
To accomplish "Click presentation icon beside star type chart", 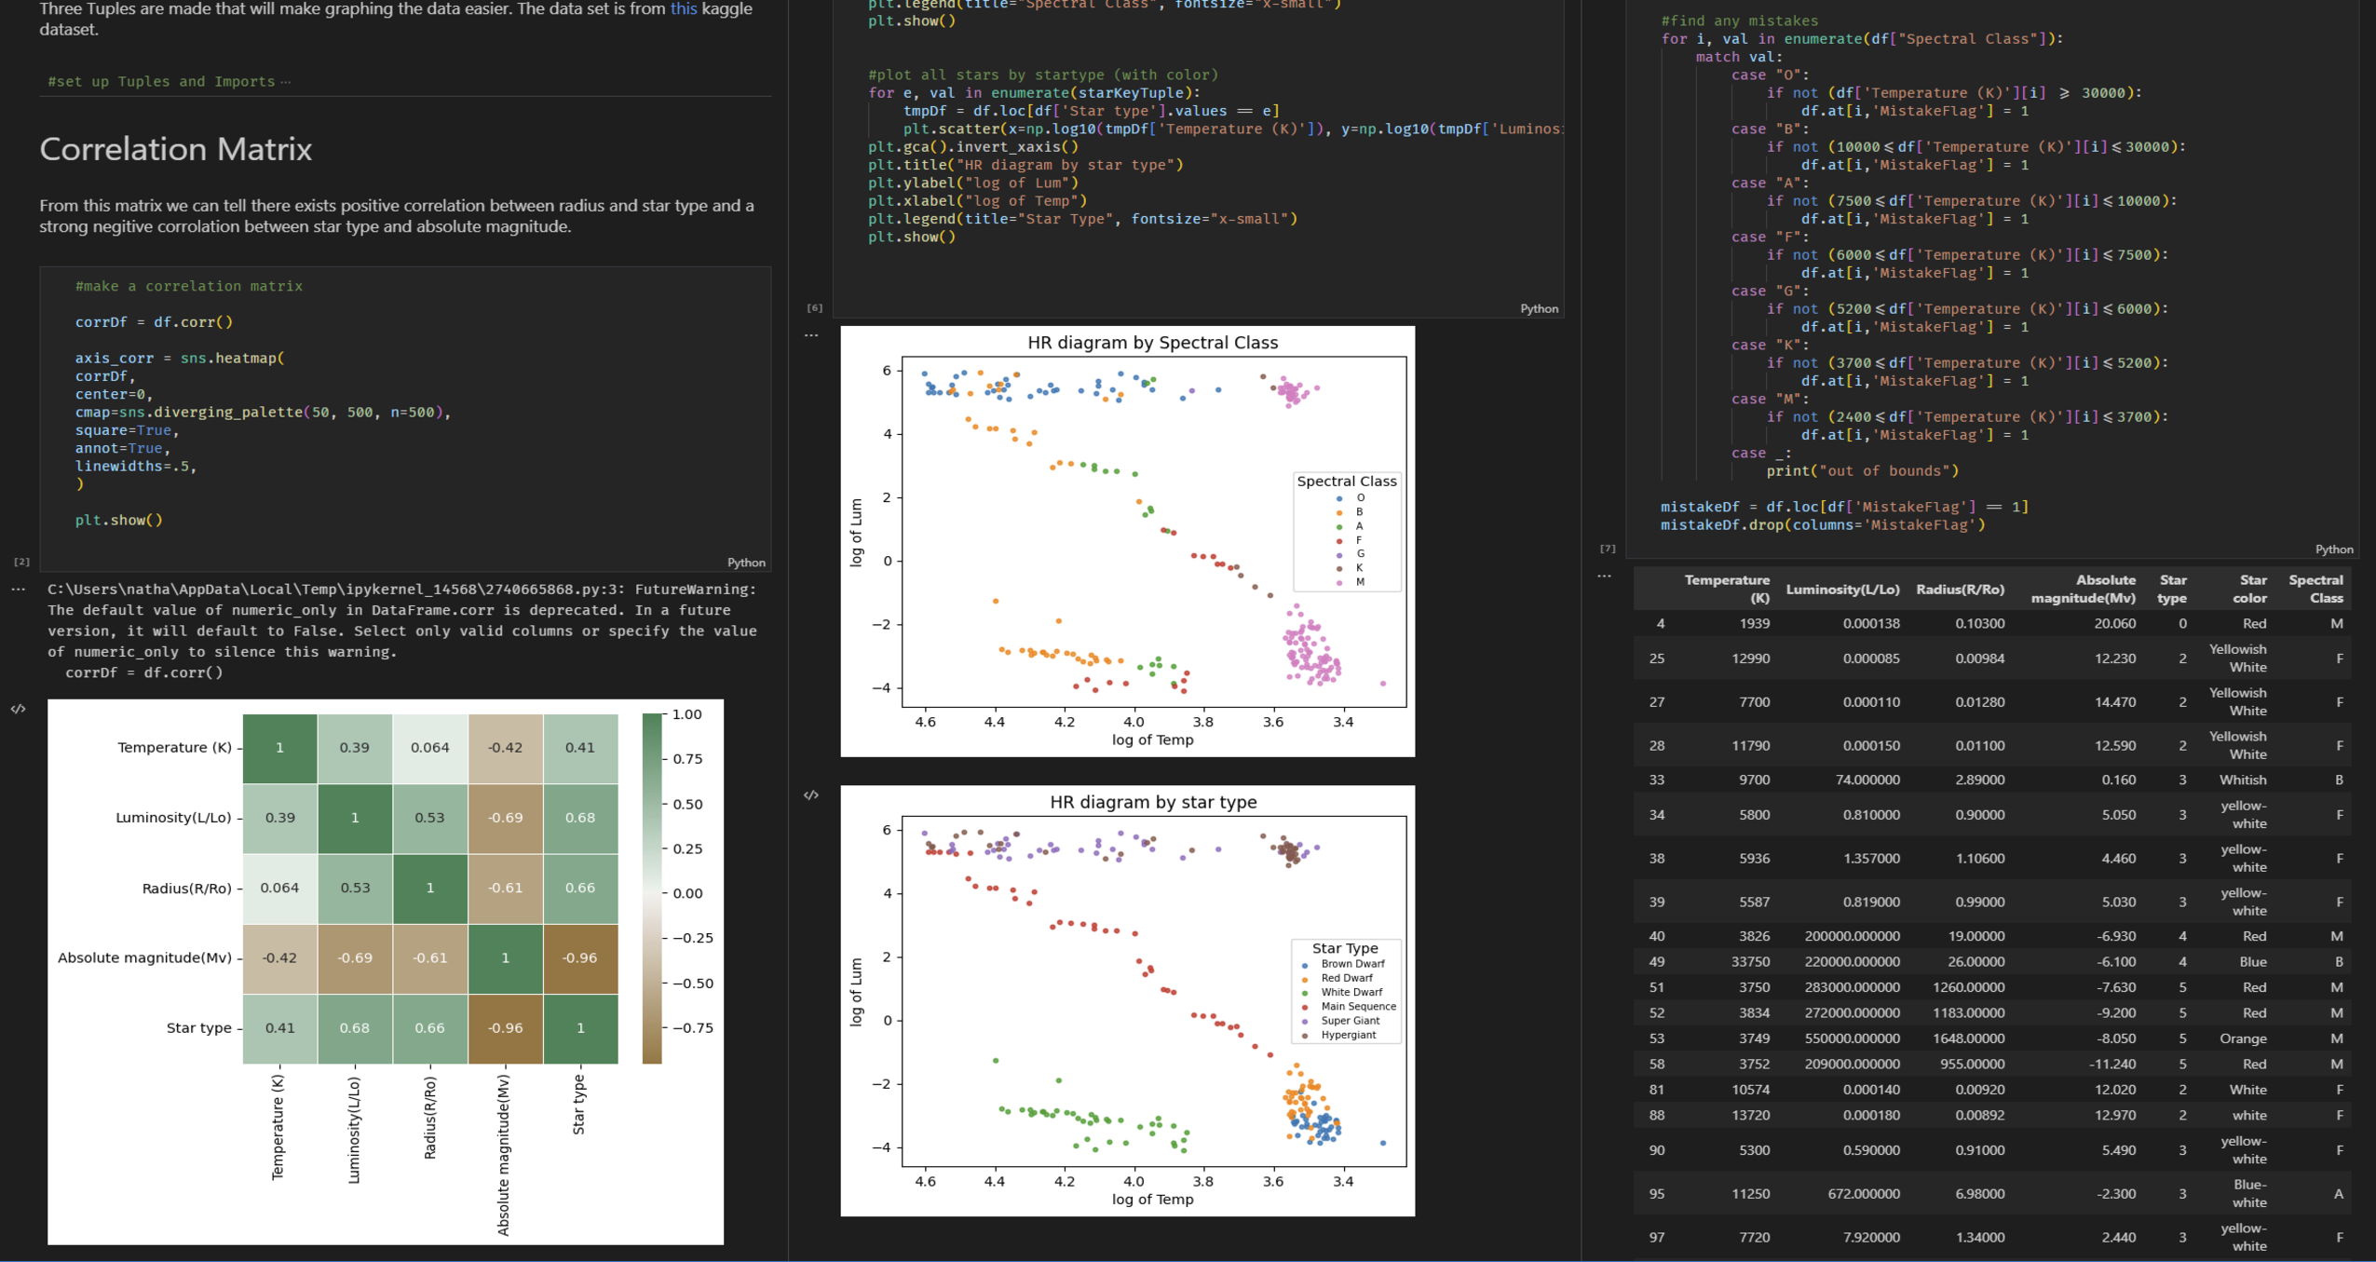I will click(811, 794).
